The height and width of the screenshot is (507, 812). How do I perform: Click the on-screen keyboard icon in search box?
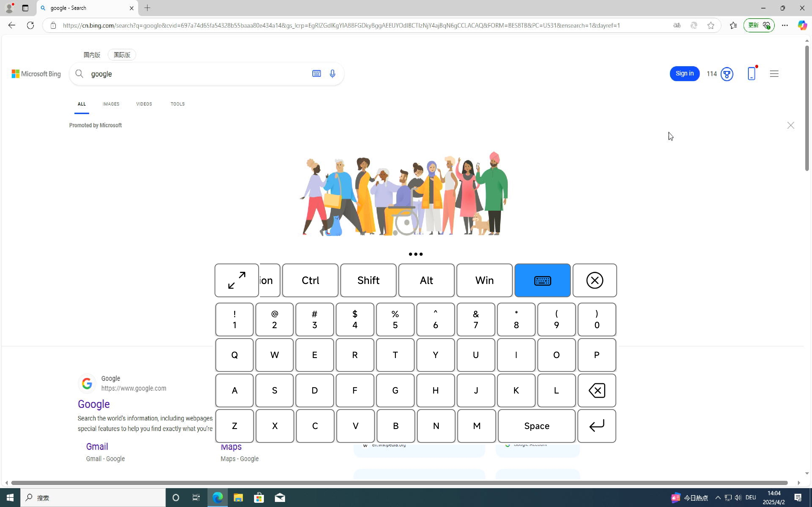(x=316, y=74)
